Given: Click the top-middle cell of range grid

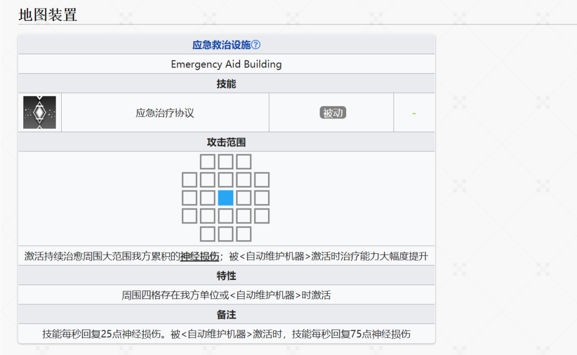Looking at the screenshot, I should (226, 162).
